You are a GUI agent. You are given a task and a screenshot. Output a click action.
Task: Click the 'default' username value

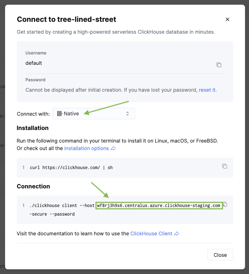coord(34,63)
